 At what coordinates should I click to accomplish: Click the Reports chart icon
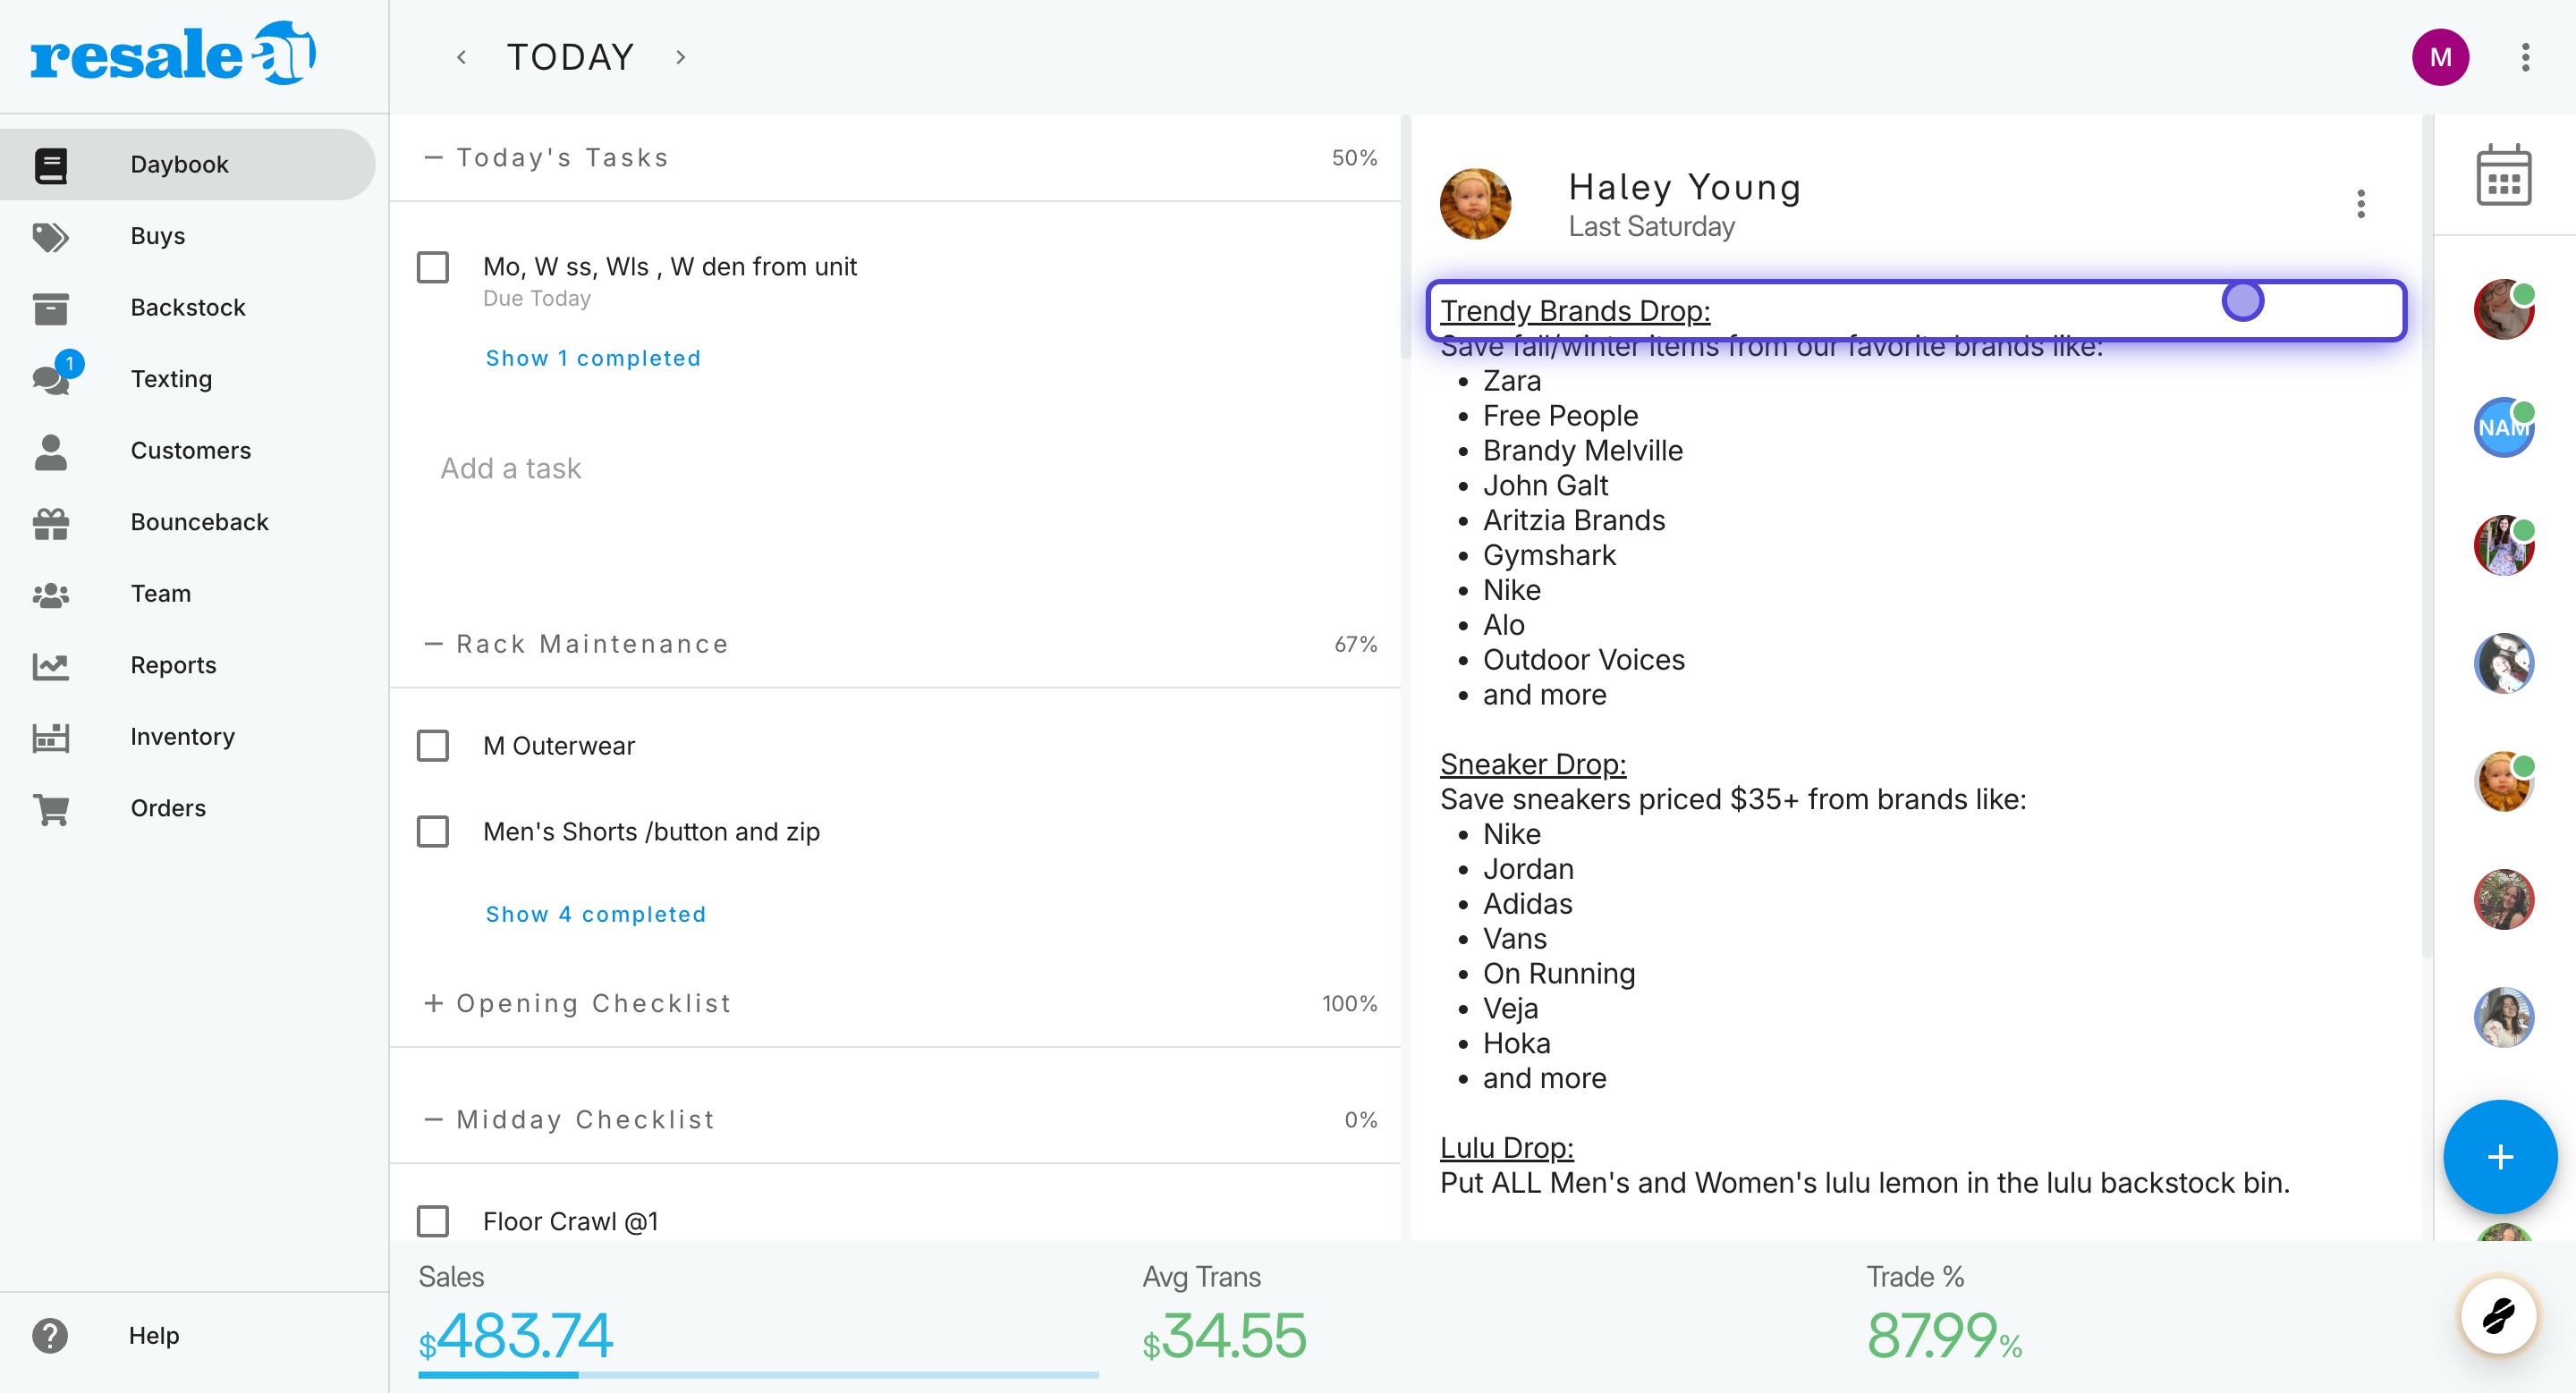click(x=50, y=666)
